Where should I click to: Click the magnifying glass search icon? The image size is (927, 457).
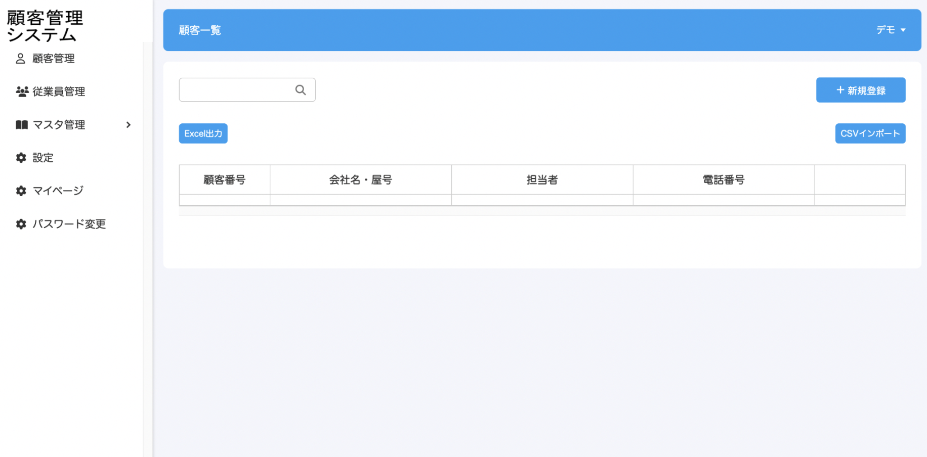point(301,90)
